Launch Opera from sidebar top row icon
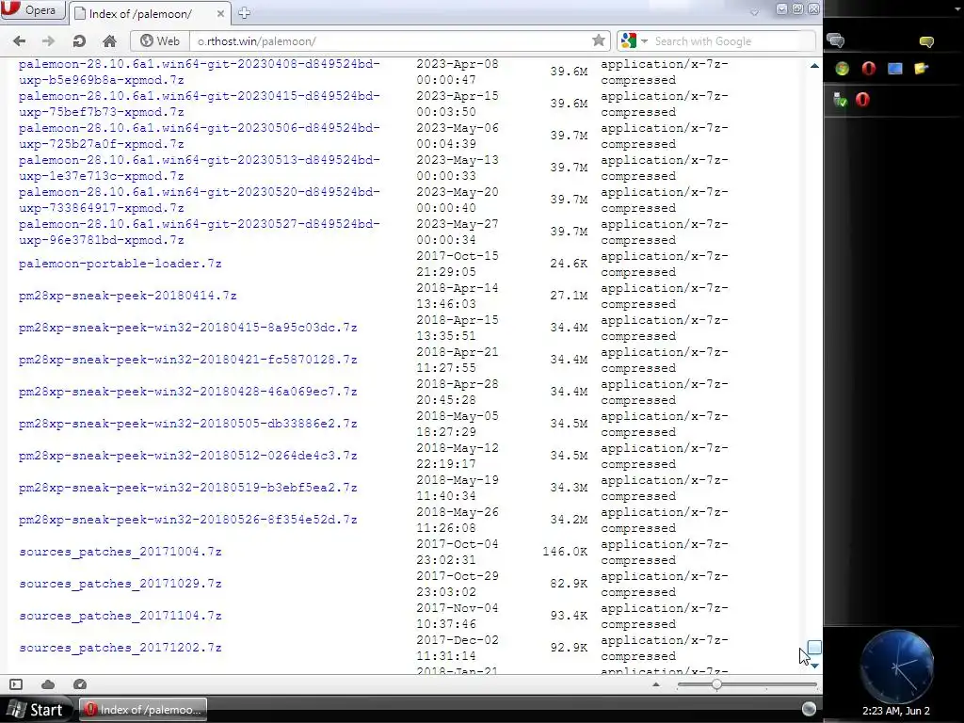Viewport: 964px width, 723px height. tap(868, 68)
